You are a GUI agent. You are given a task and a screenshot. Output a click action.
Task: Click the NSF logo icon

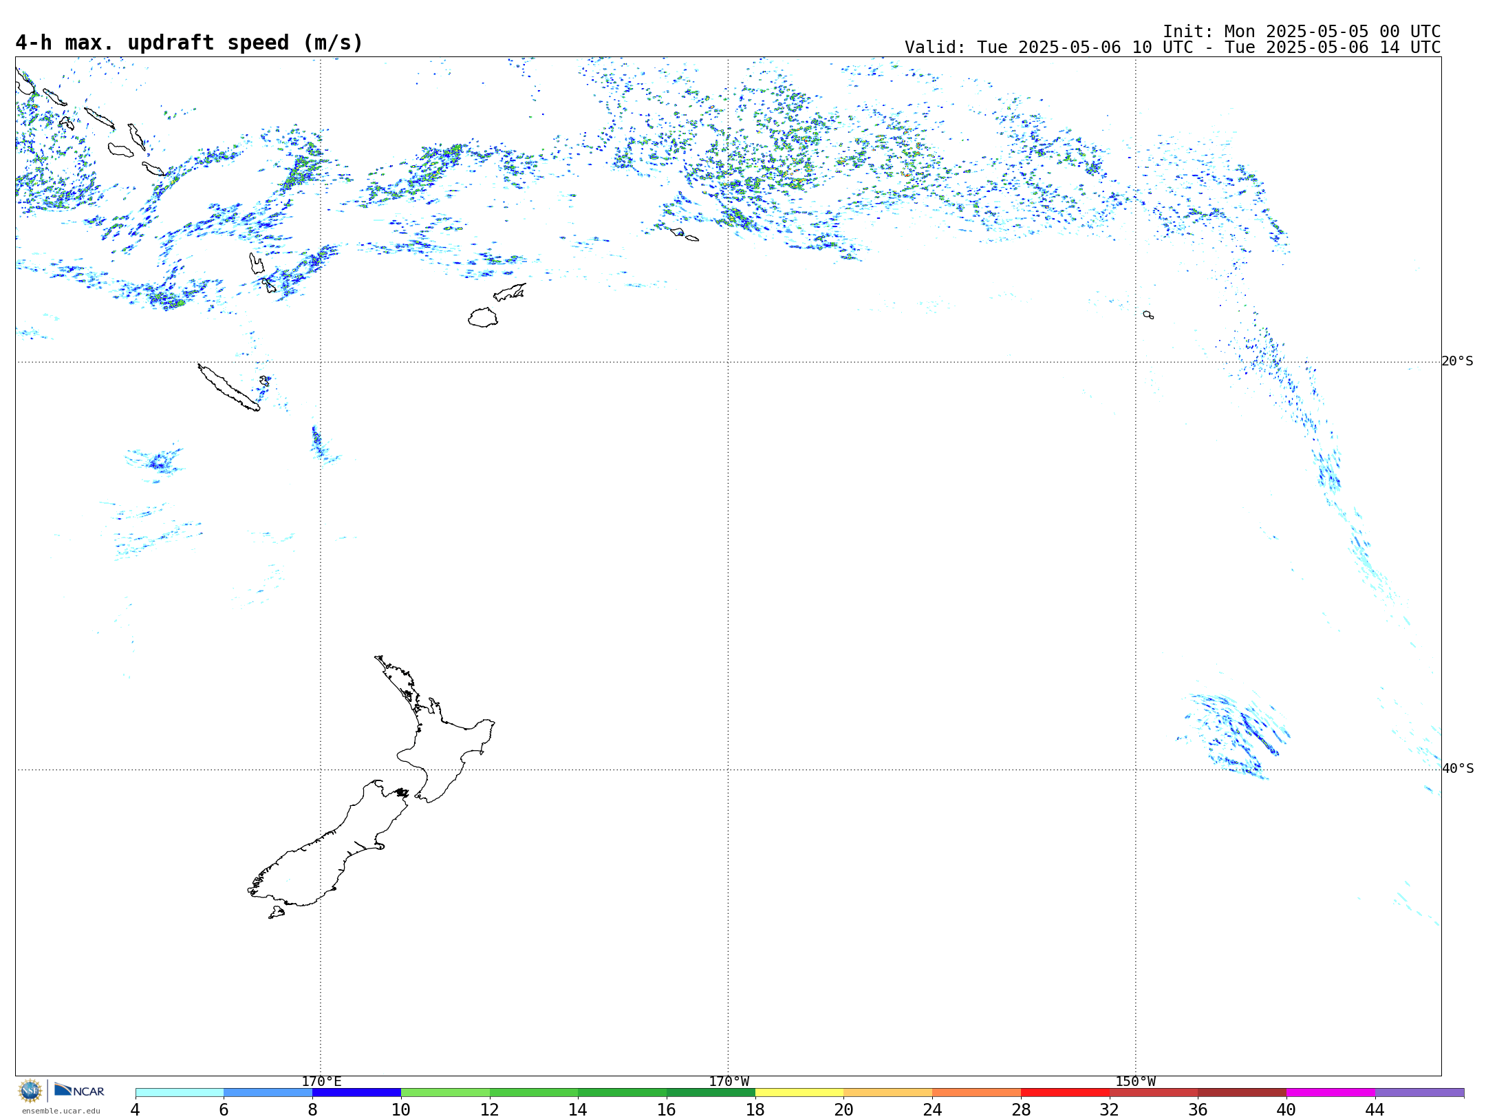(x=30, y=1091)
